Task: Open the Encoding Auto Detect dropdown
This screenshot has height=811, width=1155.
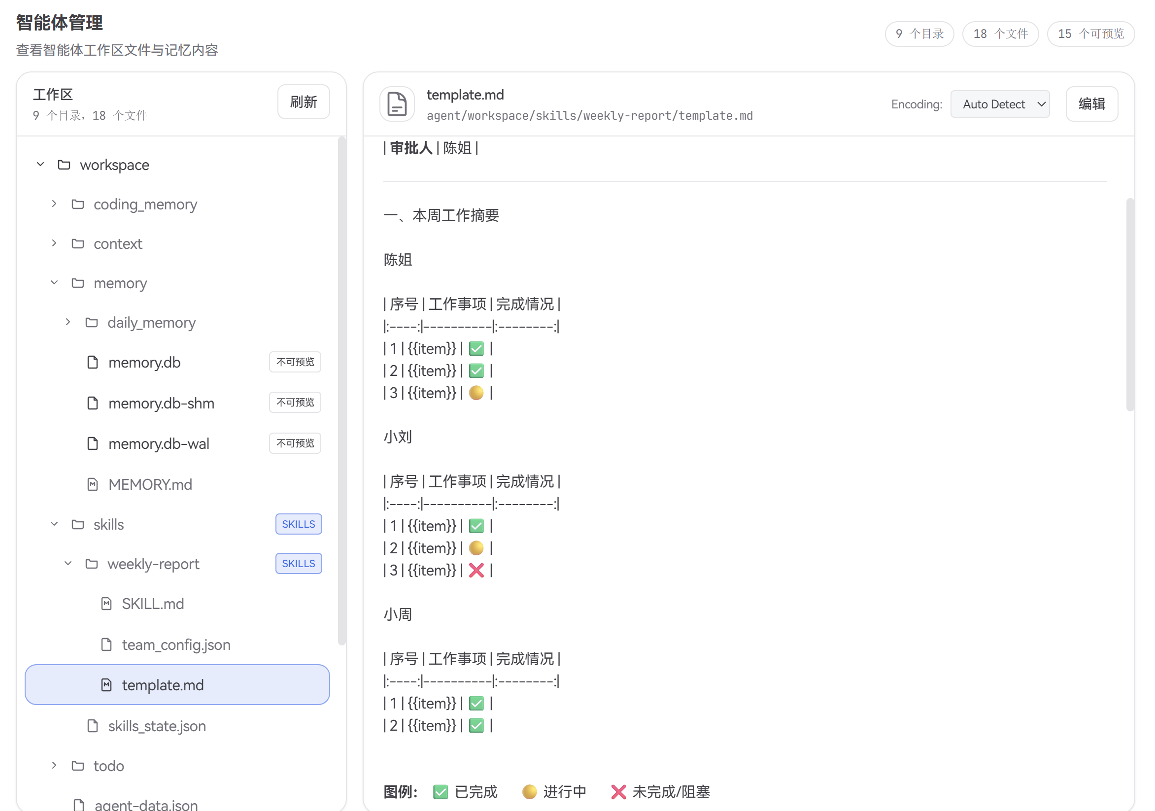Action: click(x=999, y=104)
